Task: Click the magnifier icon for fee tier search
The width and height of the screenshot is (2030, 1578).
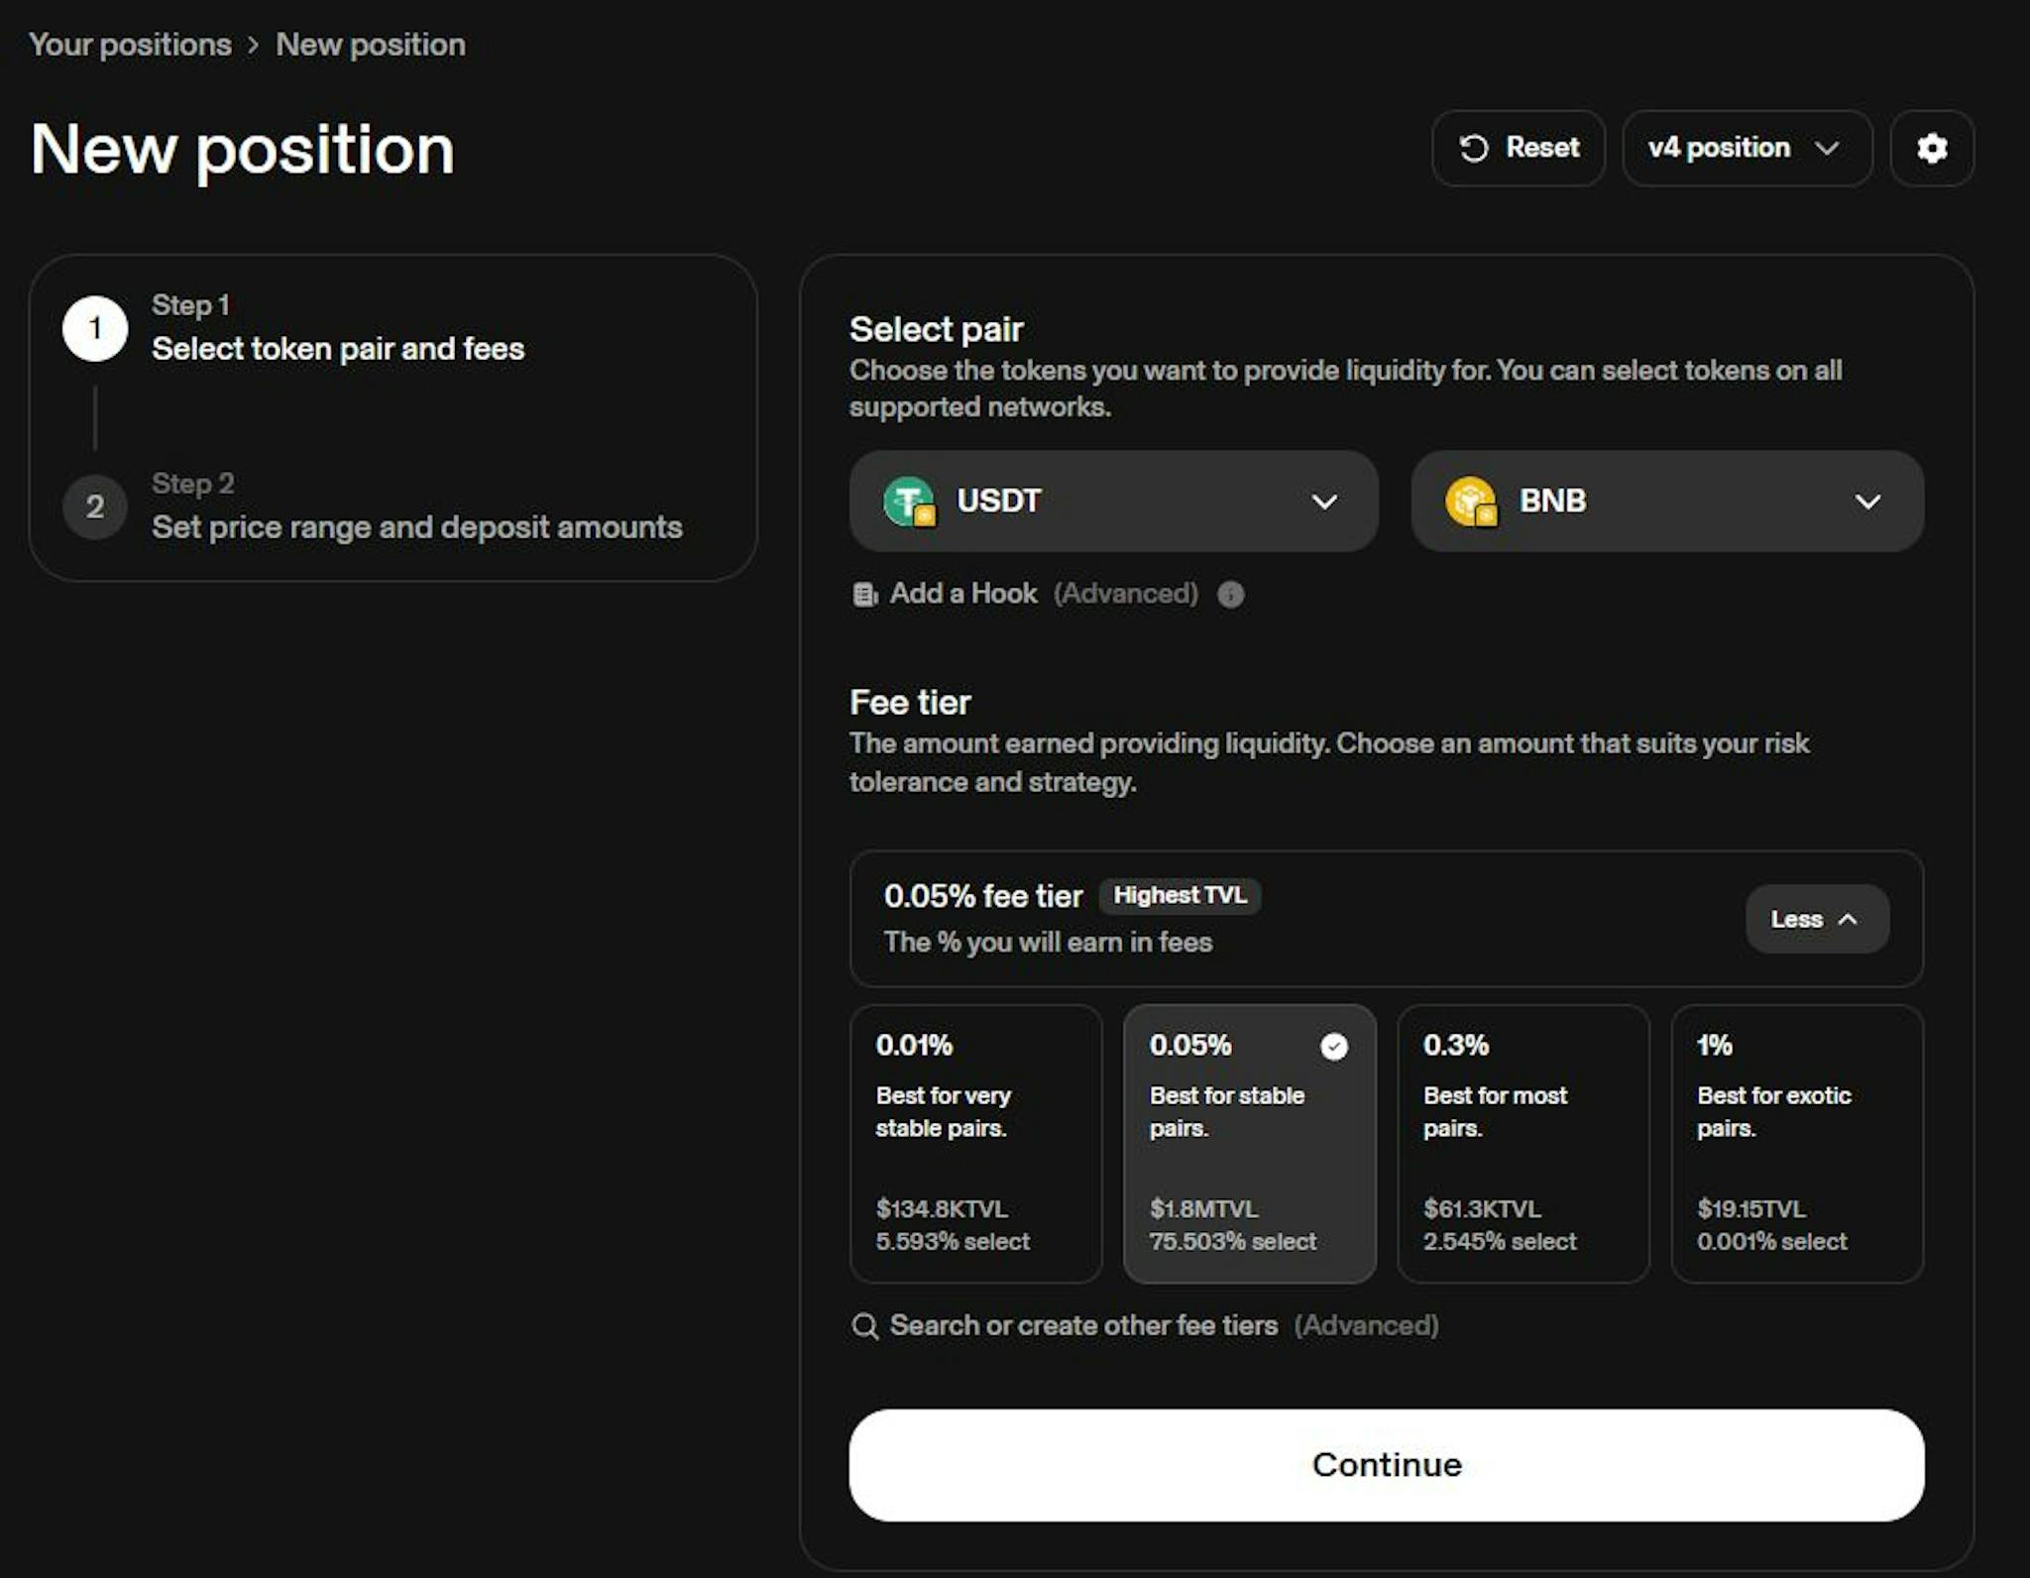Action: coord(865,1326)
